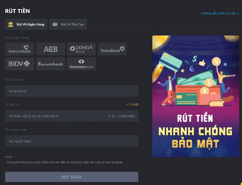Switch to the Rút Về Ngân Hàng tab
The width and height of the screenshot is (242, 185).
tap(30, 24)
